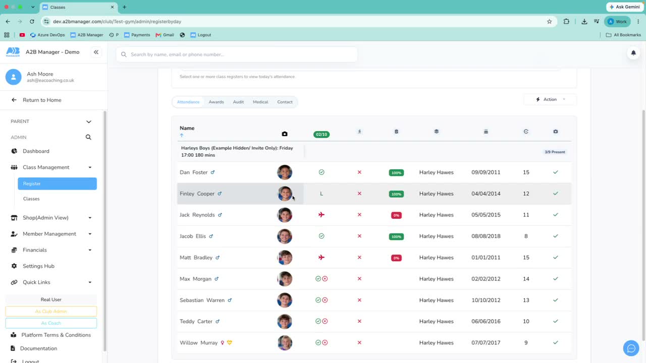Reload the page with the browser refresh icon
The image size is (646, 363).
click(x=32, y=22)
